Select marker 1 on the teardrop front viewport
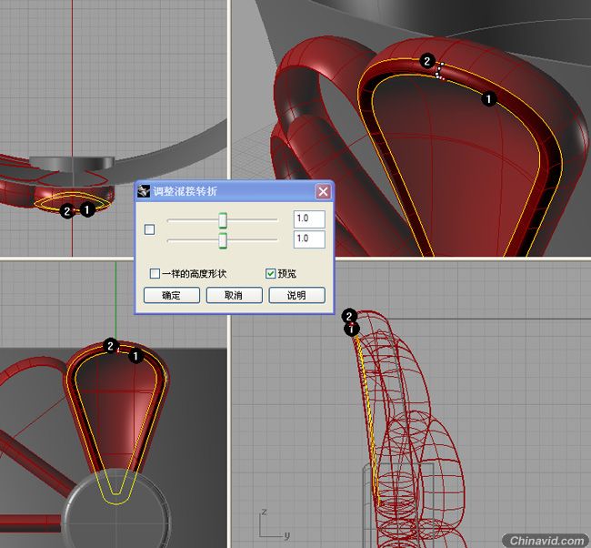 pos(135,356)
